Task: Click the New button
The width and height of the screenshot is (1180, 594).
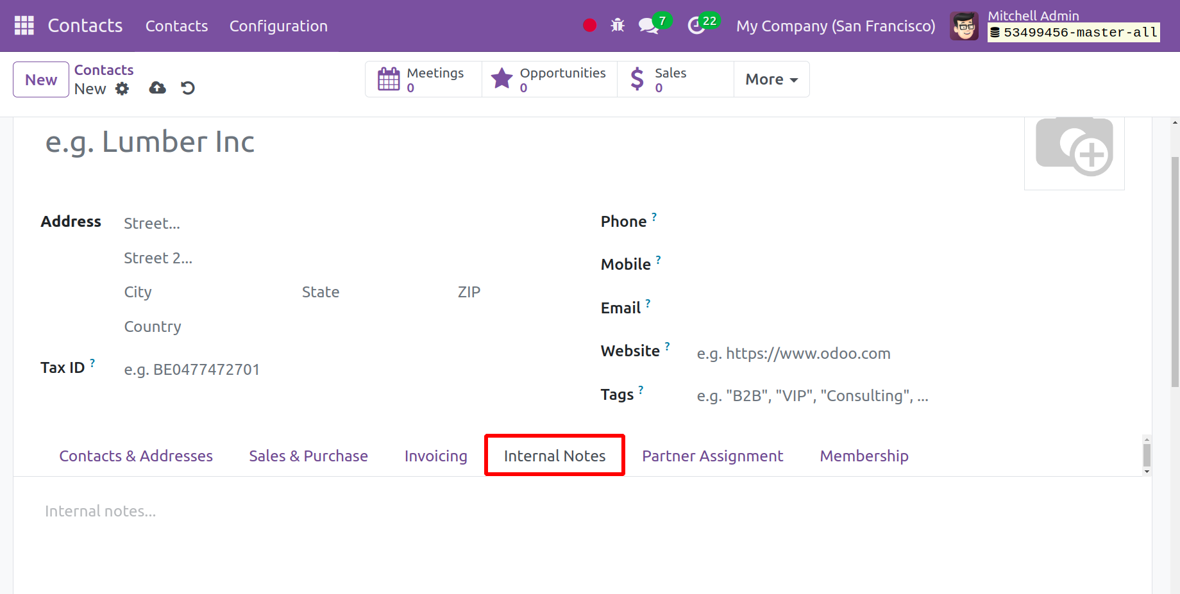Action: 41,79
